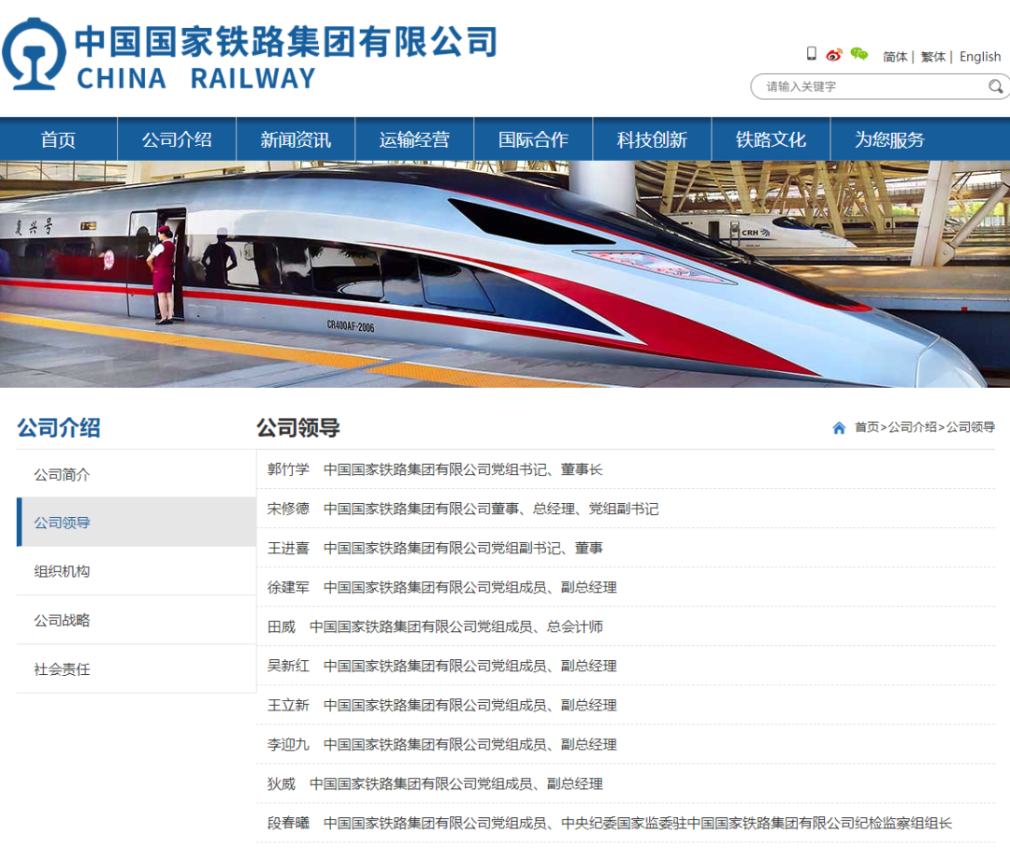Switch language to 简体
Image resolution: width=1010 pixels, height=861 pixels.
tap(895, 57)
